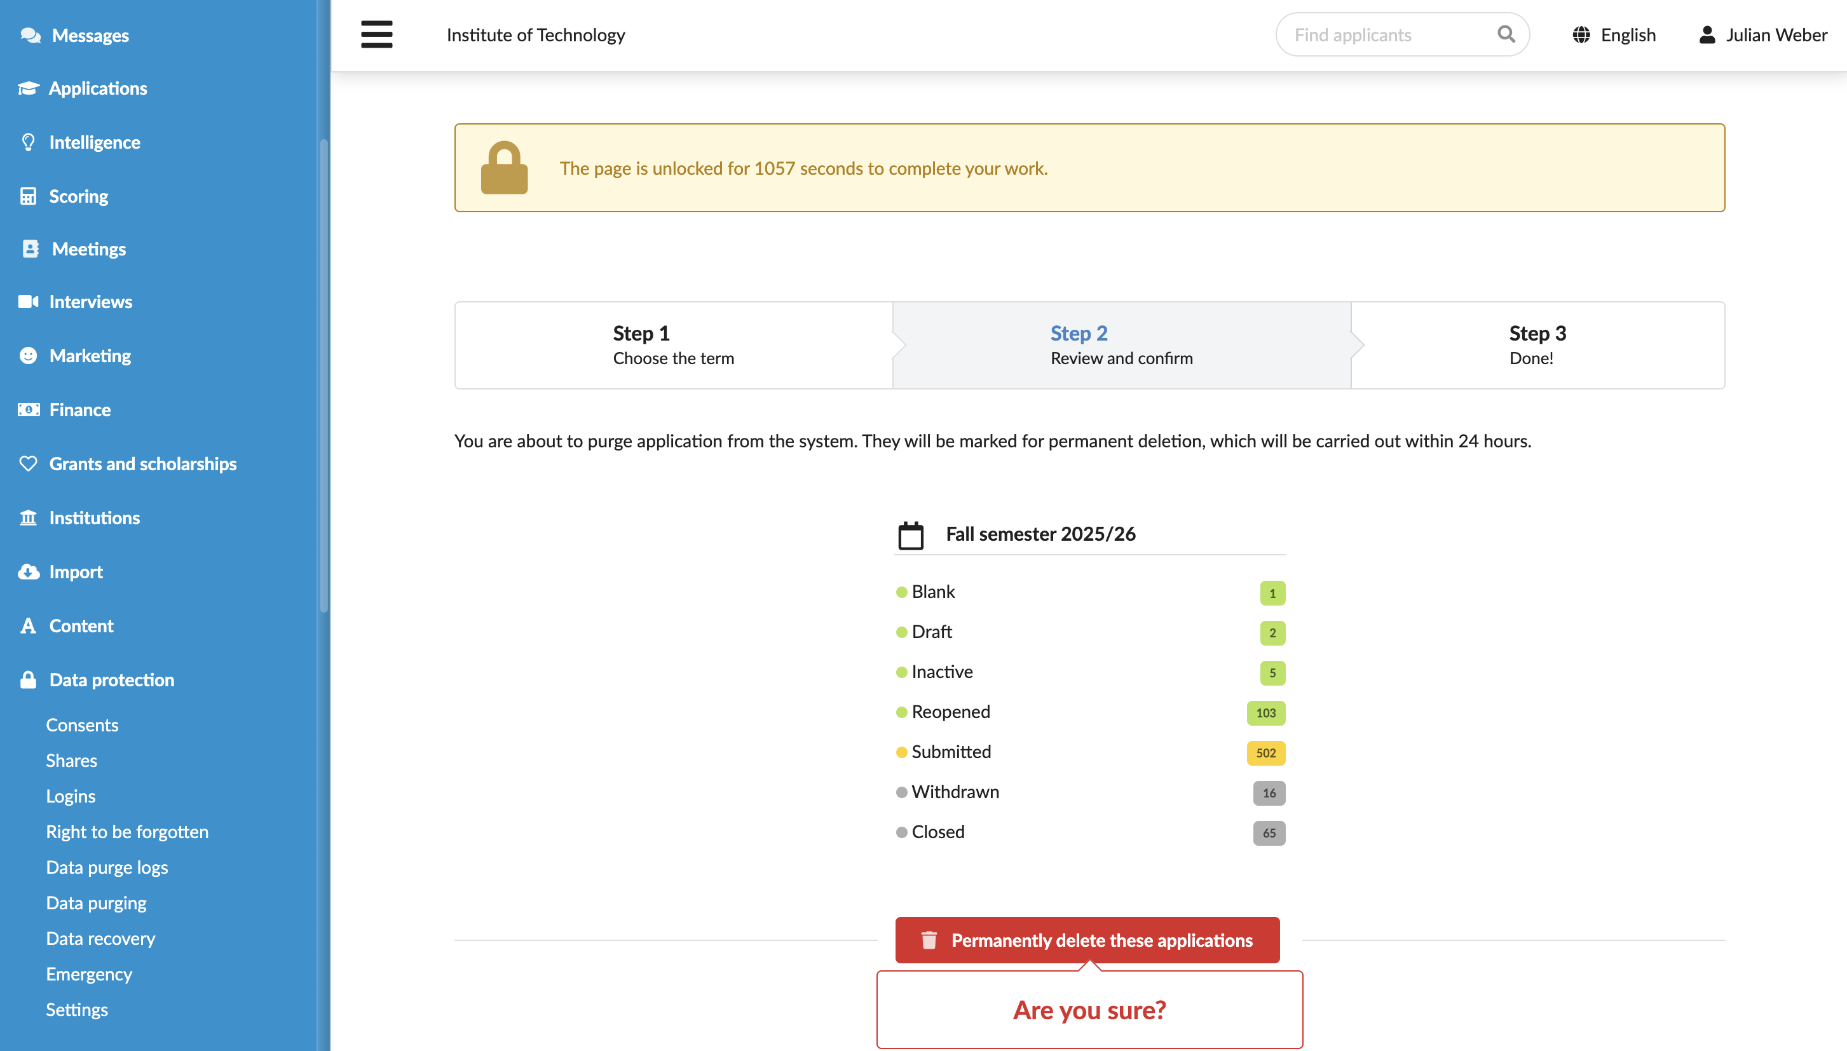Open Messages via its chat icon
The image size is (1847, 1051).
click(x=31, y=35)
